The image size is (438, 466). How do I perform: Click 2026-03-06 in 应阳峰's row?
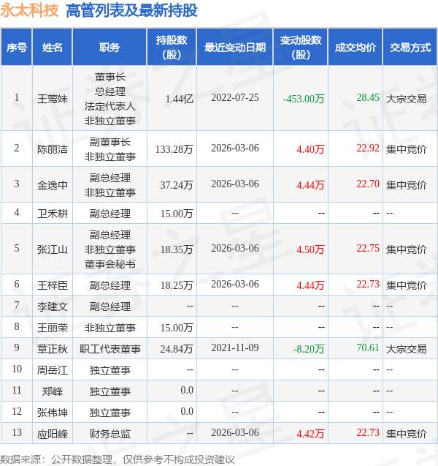[235, 432]
